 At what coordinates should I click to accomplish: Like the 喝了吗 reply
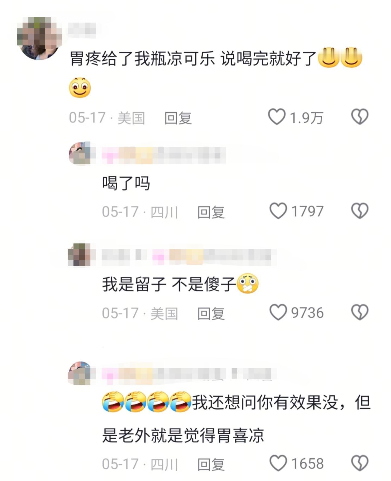278,211
